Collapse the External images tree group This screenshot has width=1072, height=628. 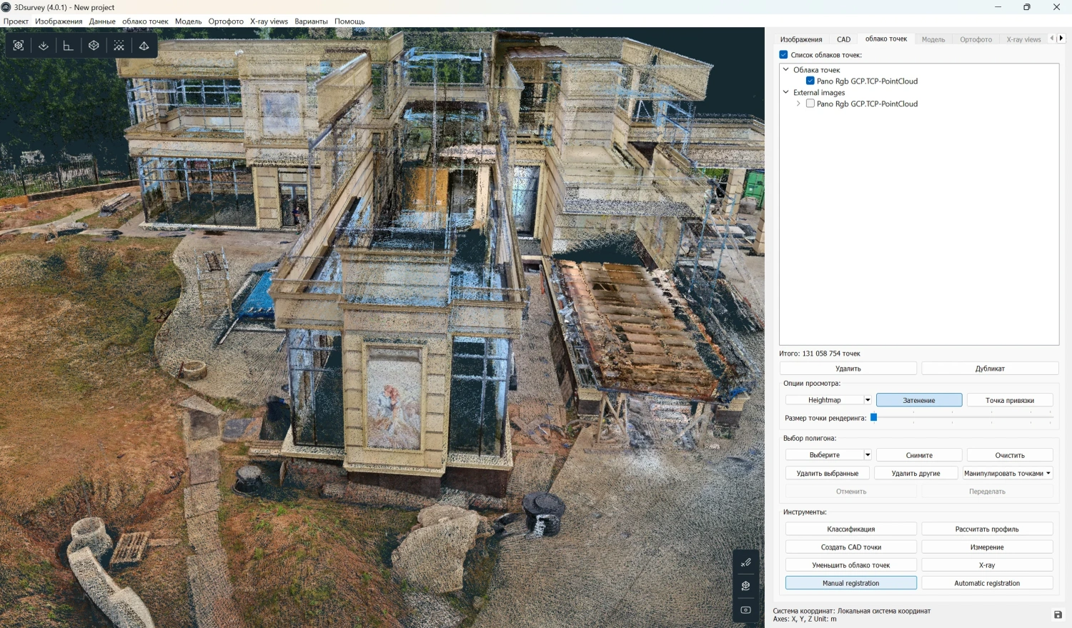coord(786,92)
